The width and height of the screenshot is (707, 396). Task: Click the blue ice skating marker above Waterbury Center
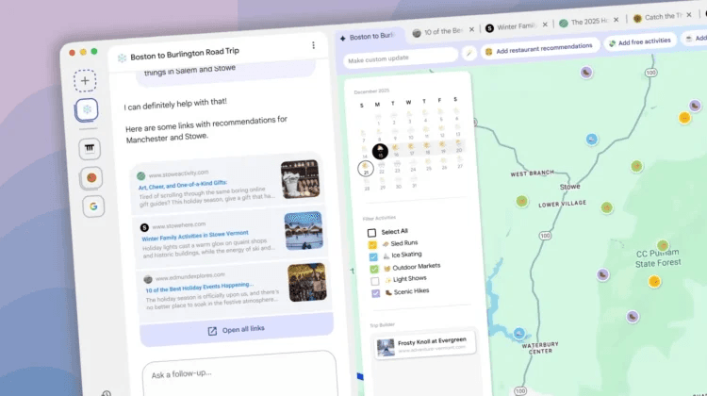point(519,334)
